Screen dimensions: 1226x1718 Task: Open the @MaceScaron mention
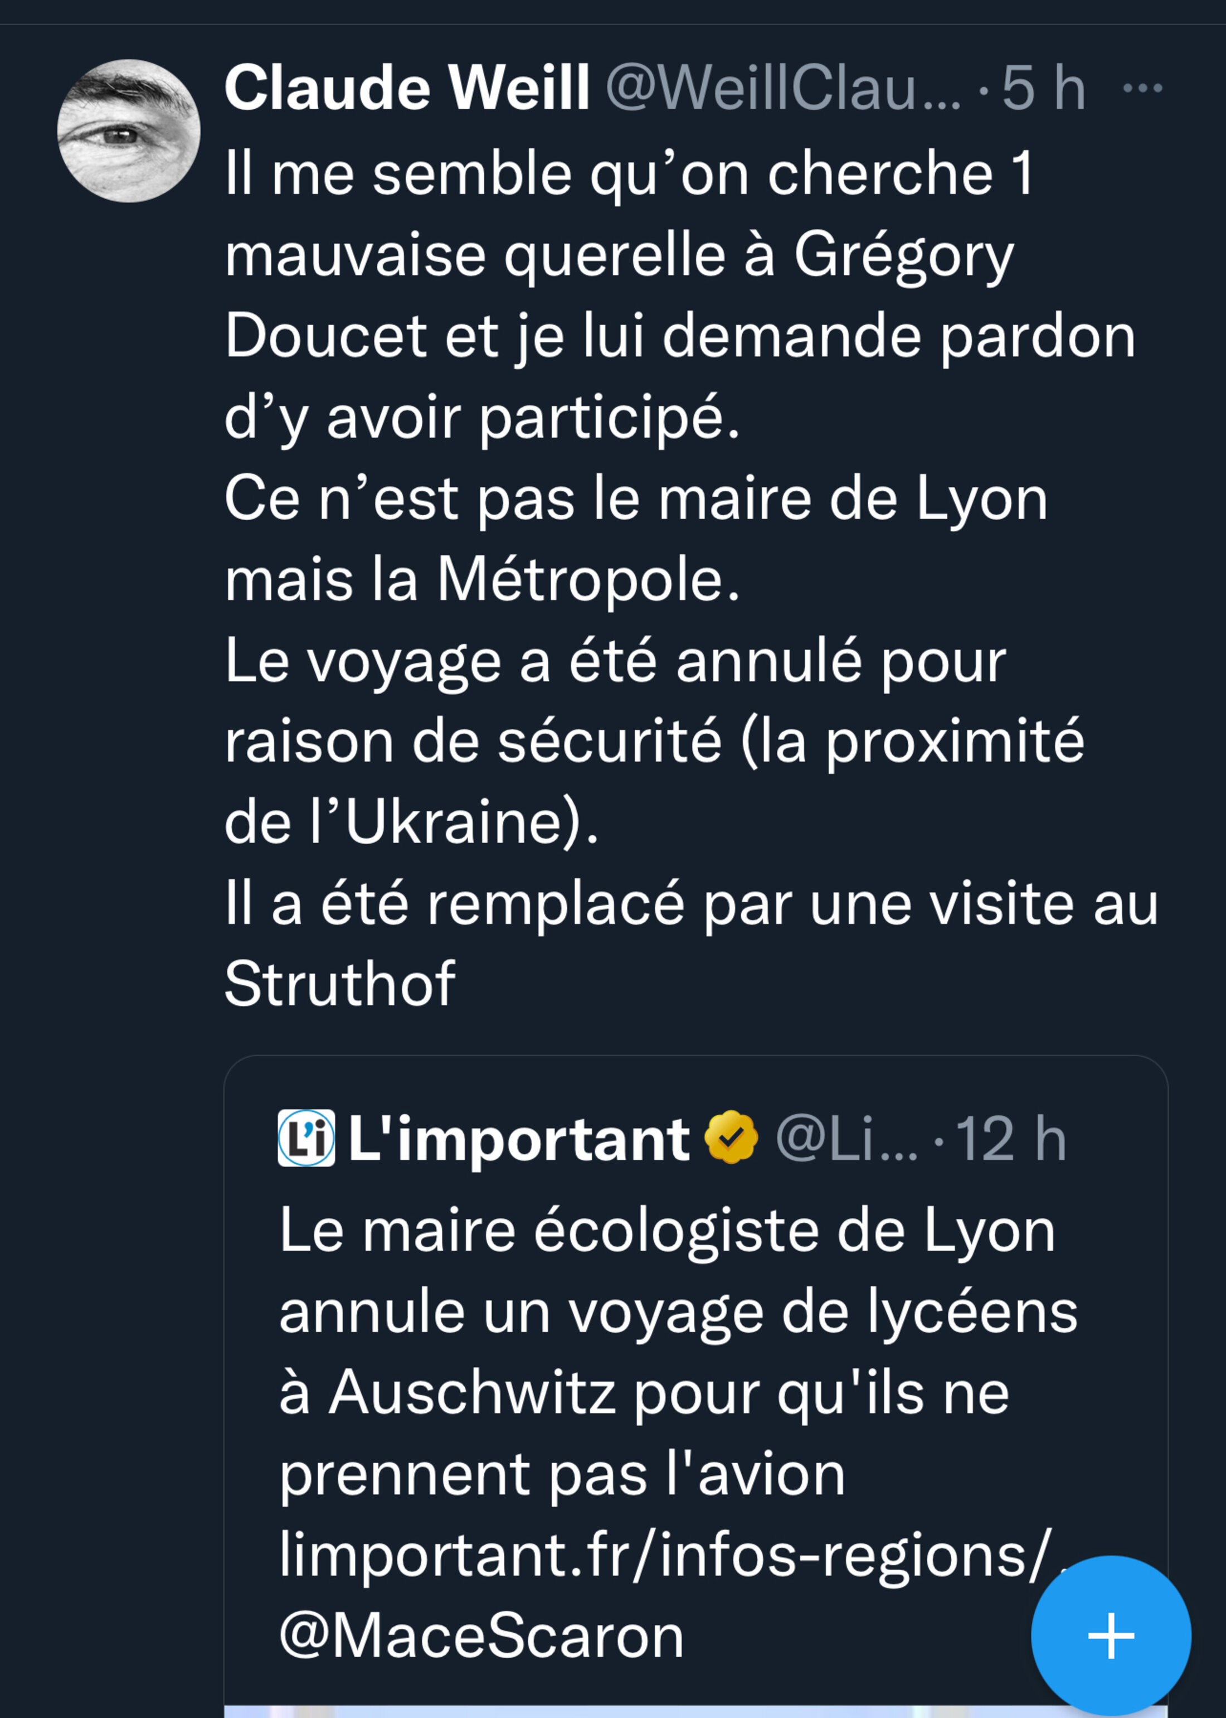(x=481, y=1637)
